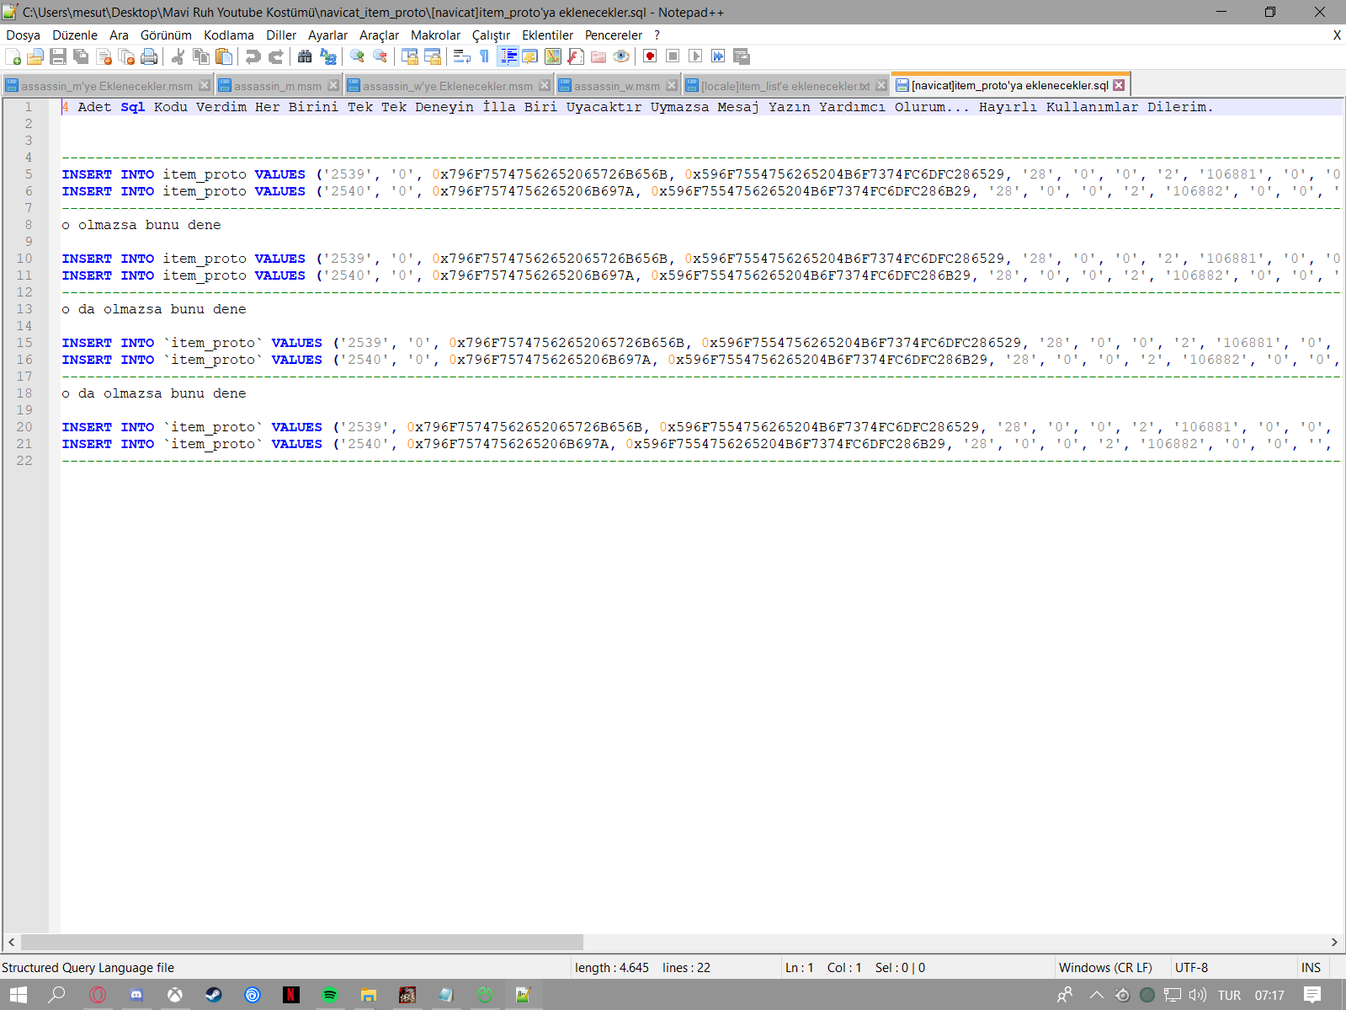Expand the Eklentiler menu
The image size is (1346, 1010).
coord(547,35)
